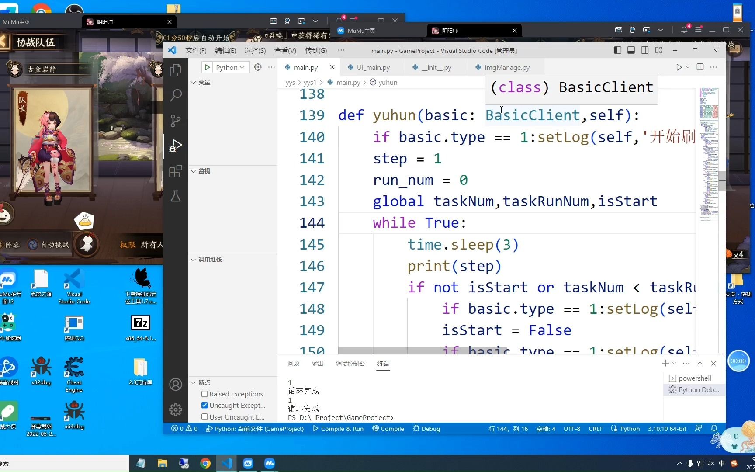Open the Search view sidebar
The image size is (755, 472).
(x=175, y=95)
